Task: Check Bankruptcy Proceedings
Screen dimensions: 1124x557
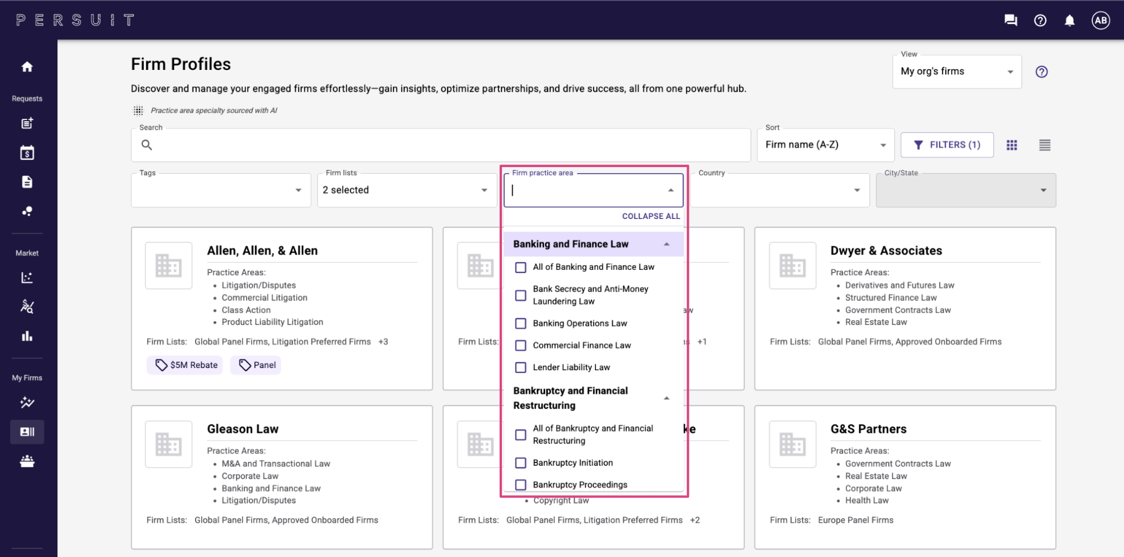Action: click(521, 485)
